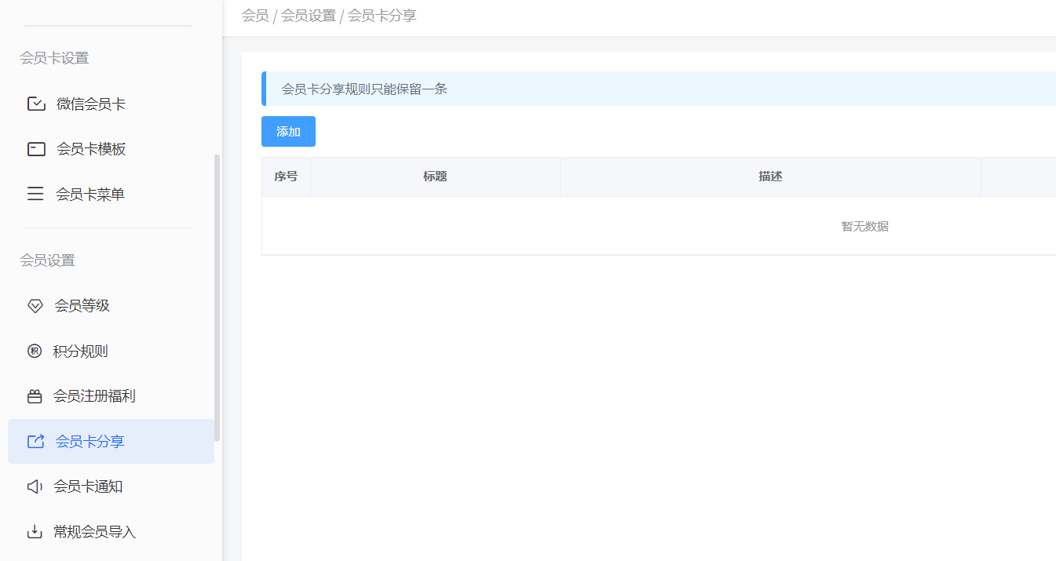Open the 会员卡模板 menu item
1056x561 pixels.
(x=111, y=149)
